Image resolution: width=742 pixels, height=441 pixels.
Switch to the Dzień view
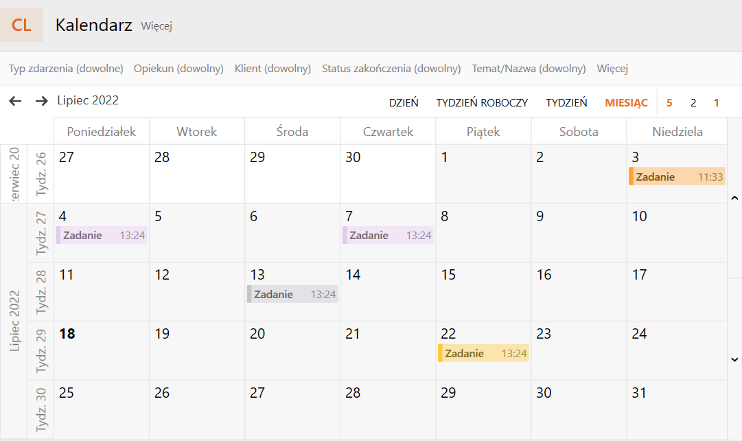click(404, 103)
